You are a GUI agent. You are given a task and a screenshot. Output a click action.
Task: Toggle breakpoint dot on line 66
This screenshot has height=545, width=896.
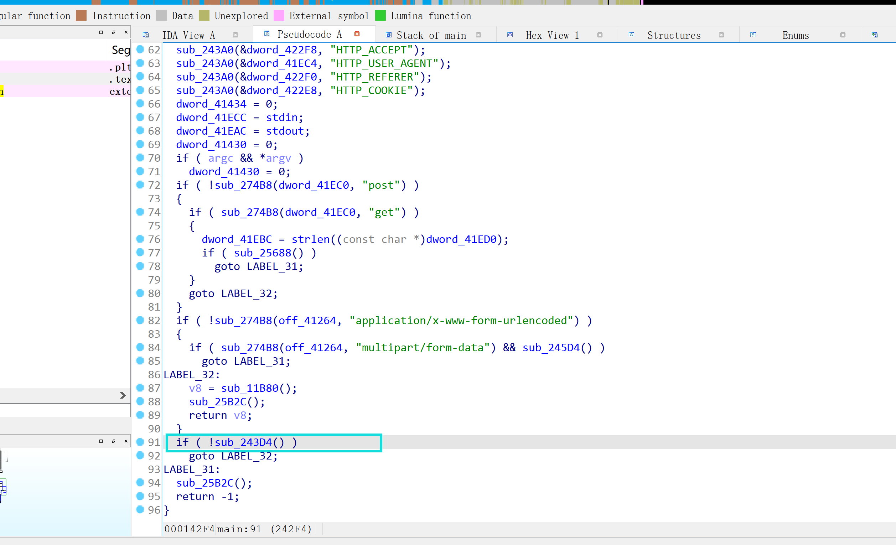click(x=140, y=103)
